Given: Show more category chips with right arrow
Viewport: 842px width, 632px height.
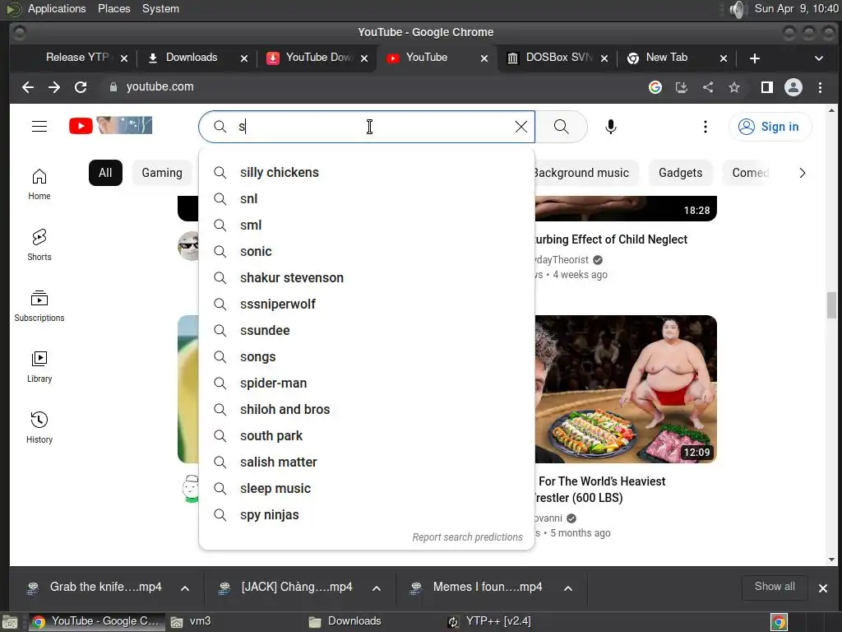Looking at the screenshot, I should point(803,173).
